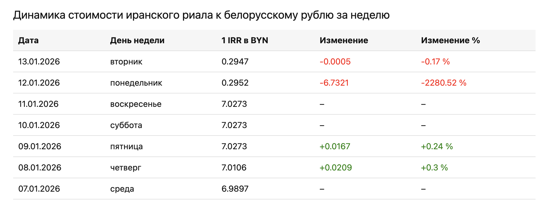This screenshot has height=212, width=542.
Task: Click the green +0.0167 change value
Action: [335, 146]
